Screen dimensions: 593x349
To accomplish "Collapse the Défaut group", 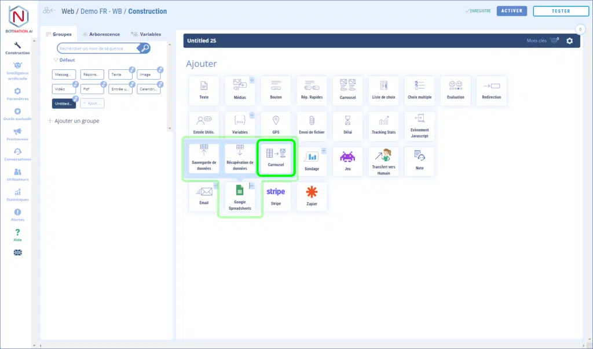I will pos(56,60).
